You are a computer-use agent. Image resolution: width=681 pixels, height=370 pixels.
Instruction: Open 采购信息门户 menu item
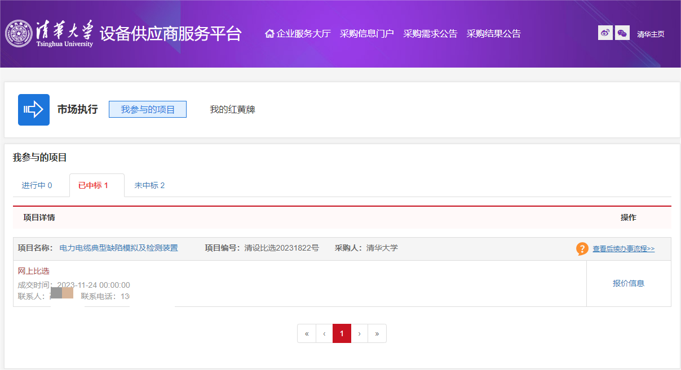point(366,34)
